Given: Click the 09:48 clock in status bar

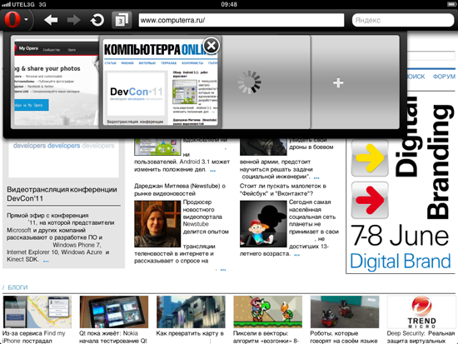Looking at the screenshot, I should point(229,4).
